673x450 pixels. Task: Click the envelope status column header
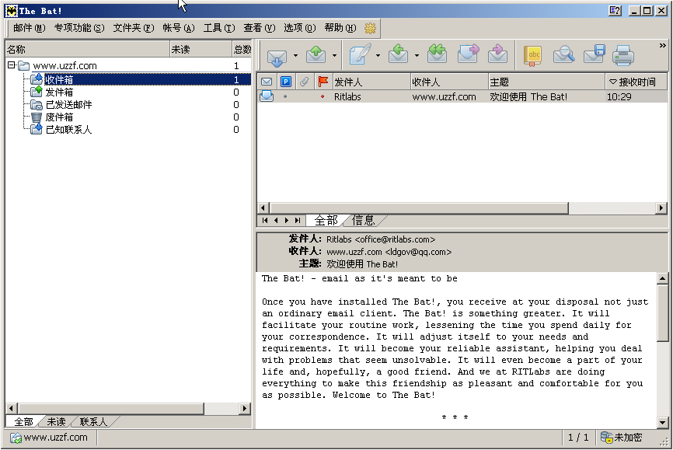(x=267, y=82)
